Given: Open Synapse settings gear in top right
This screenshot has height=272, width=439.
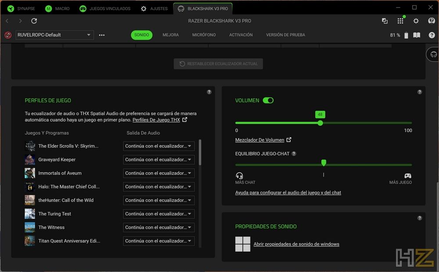Looking at the screenshot, I should point(416,21).
